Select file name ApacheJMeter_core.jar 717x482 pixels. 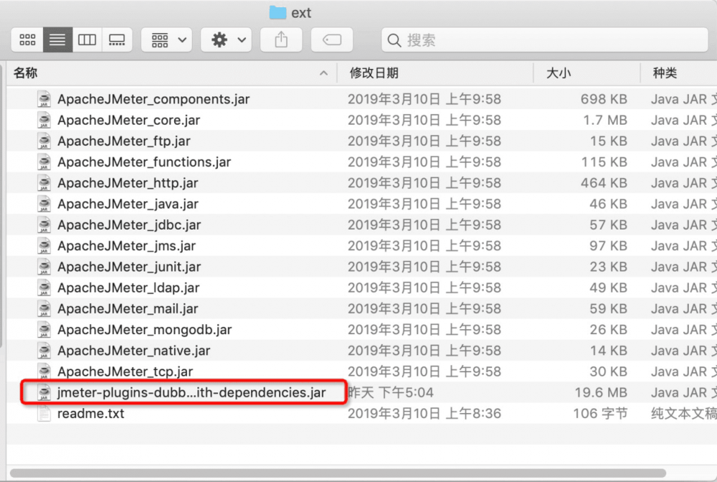[x=129, y=120]
